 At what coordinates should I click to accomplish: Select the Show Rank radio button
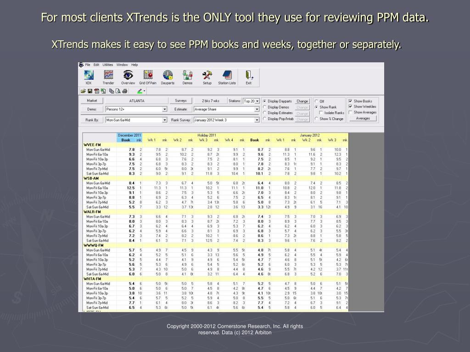pos(316,107)
